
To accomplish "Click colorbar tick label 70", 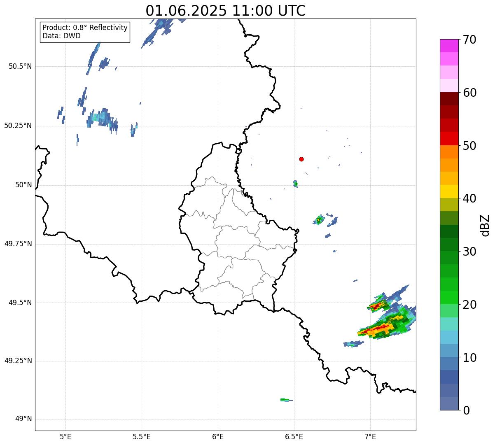I will click(x=469, y=40).
